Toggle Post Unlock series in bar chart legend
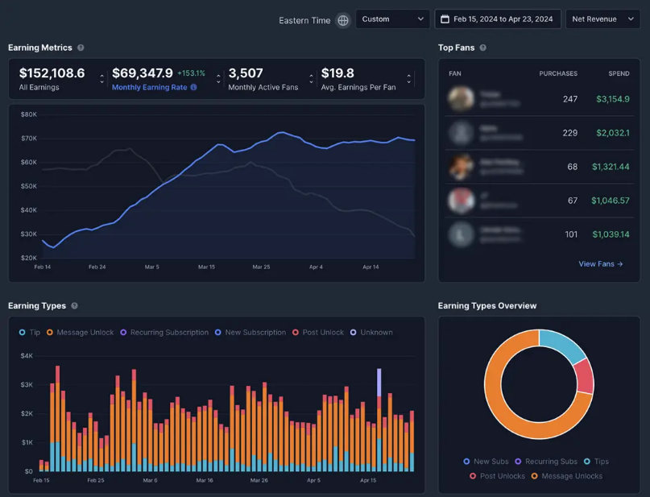650x497 pixels. [x=317, y=332]
